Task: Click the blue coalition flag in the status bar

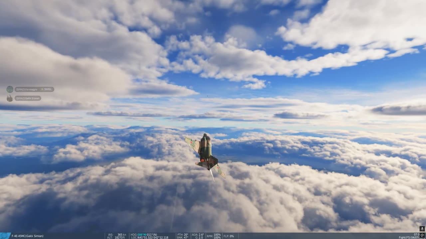Action: pyautogui.click(x=5, y=236)
